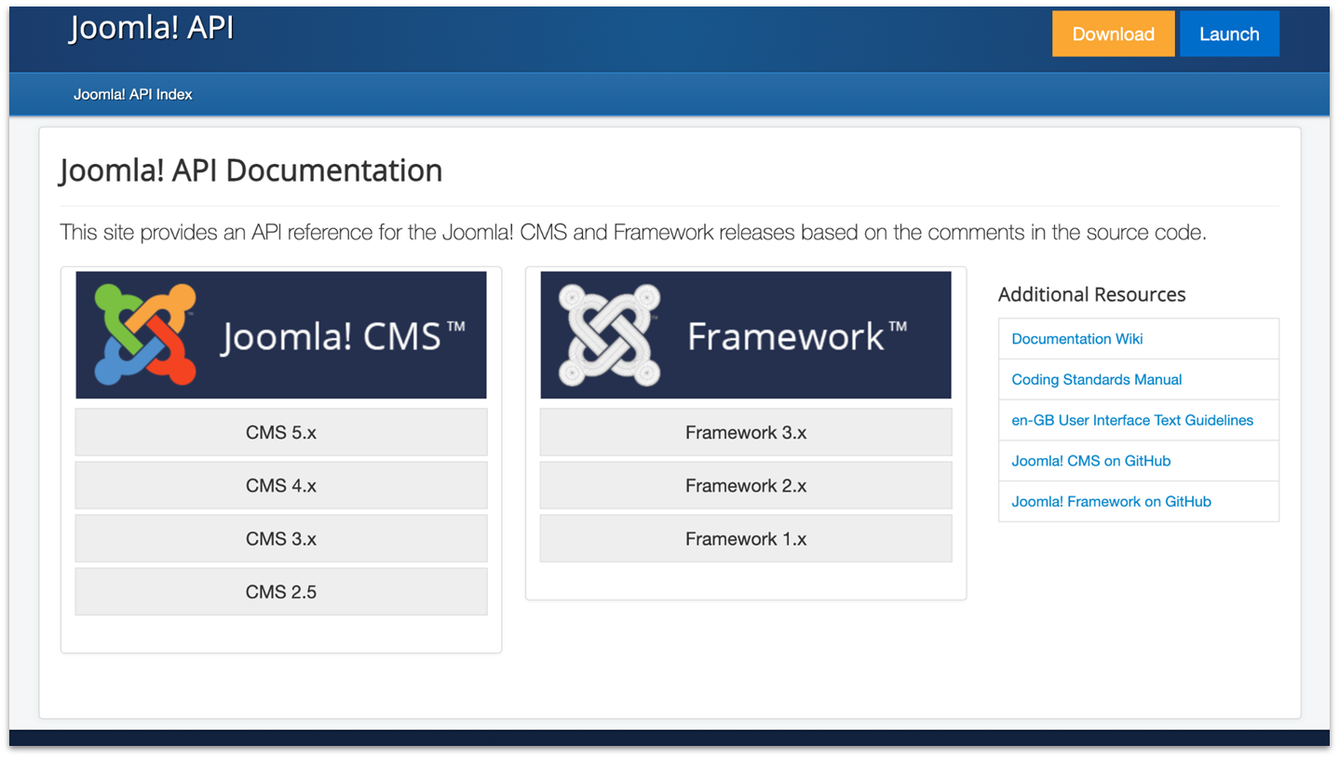Screen dimensions: 1339x758
Task: Click the Joomla! CMS logo banner
Action: tap(281, 335)
